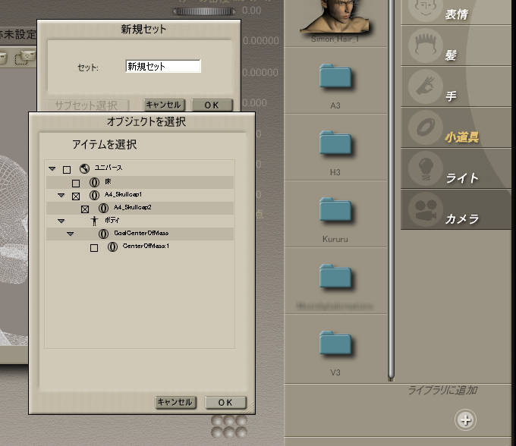Uncheck the A4_Skullcap2 checkbox

coord(85,209)
